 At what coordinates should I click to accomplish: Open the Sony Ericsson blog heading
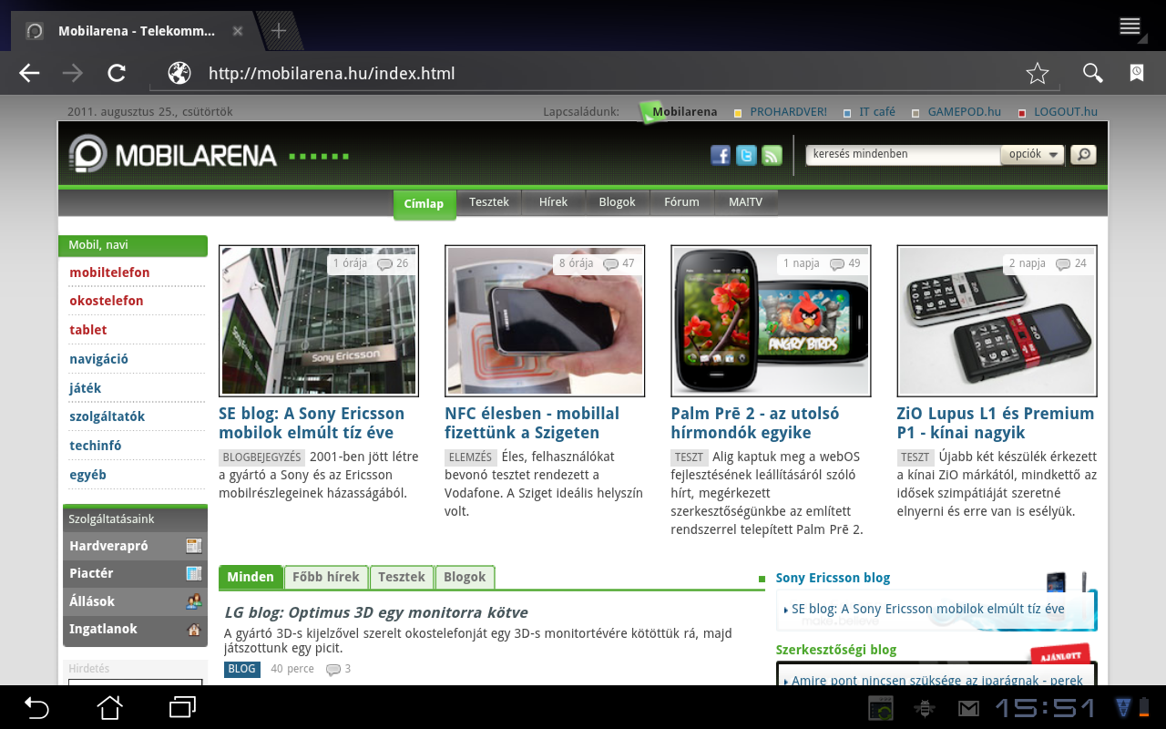[833, 578]
